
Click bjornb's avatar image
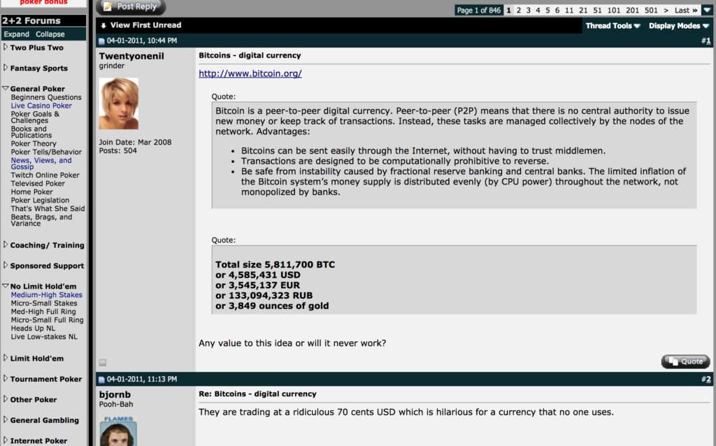coord(118,431)
